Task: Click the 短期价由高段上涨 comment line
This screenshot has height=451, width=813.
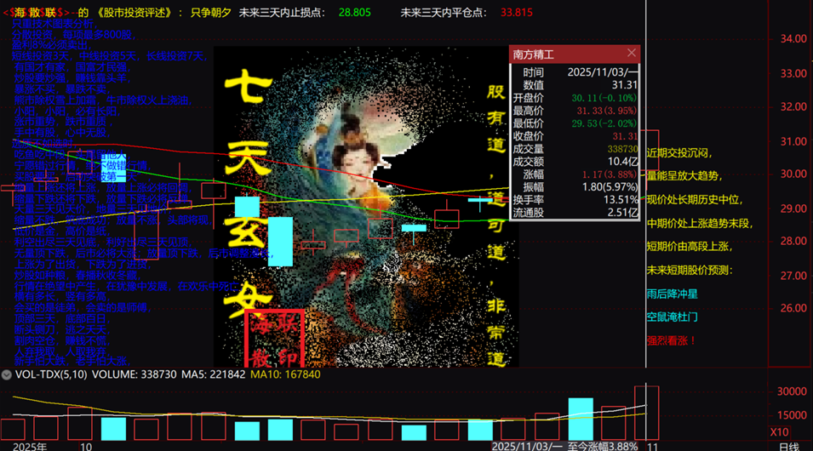Action: (x=690, y=246)
